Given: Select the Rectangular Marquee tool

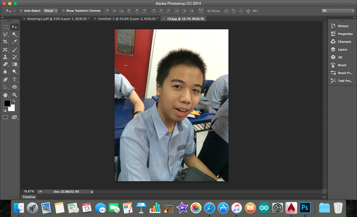Looking at the screenshot, I should [x=5, y=27].
